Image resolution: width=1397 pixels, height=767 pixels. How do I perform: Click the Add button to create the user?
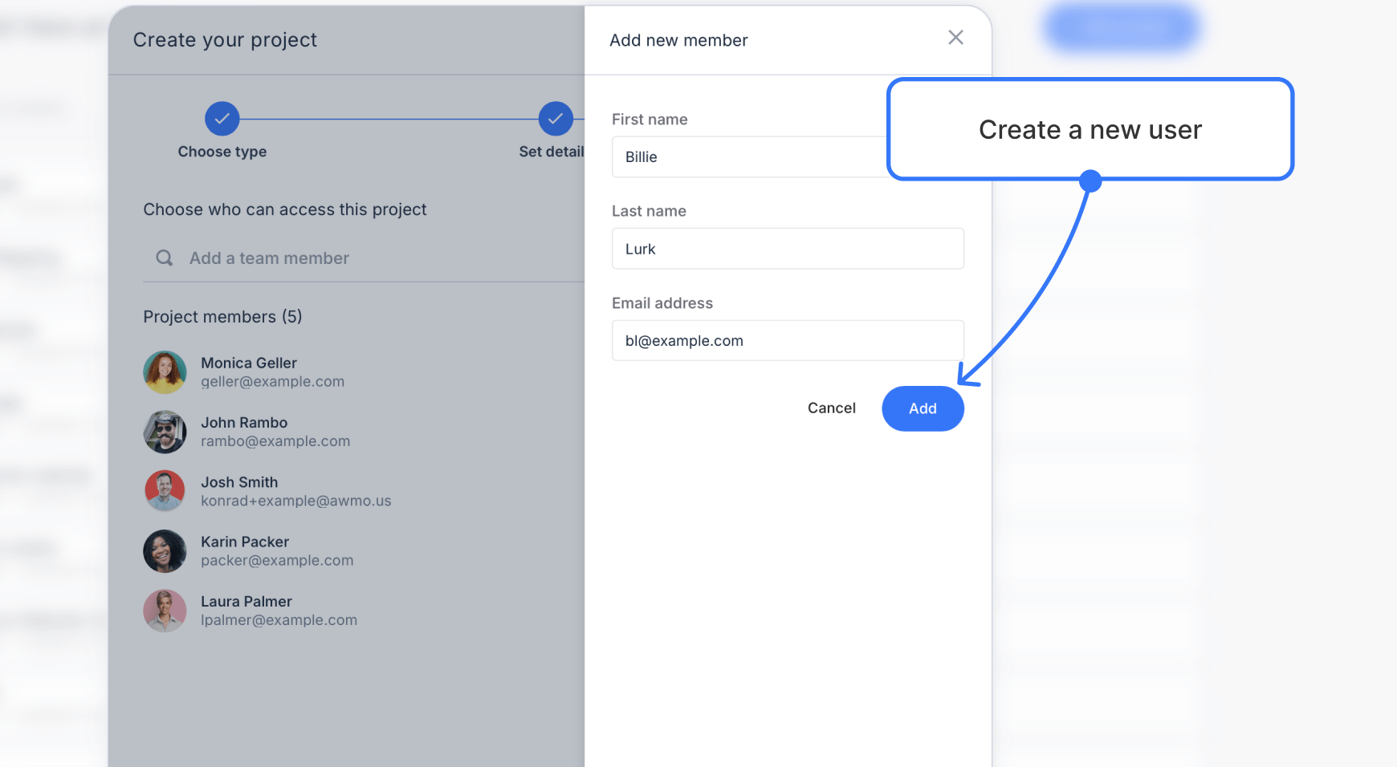pos(923,408)
